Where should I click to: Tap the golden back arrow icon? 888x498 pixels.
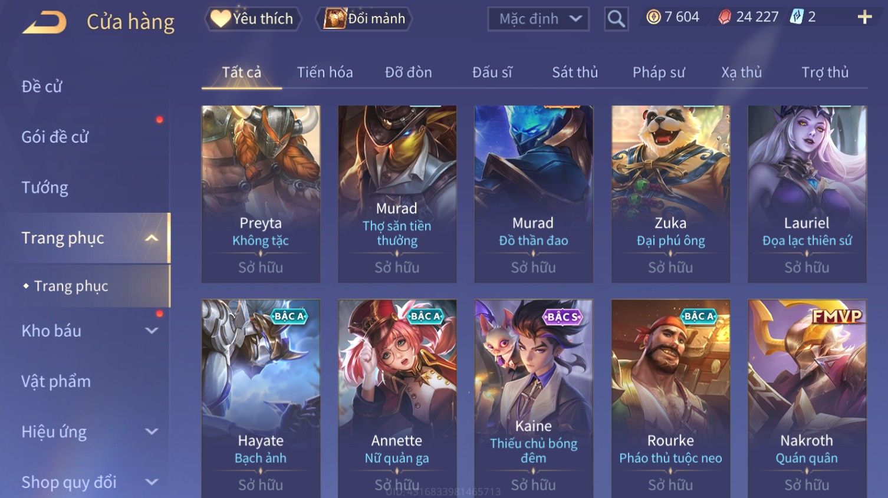tap(44, 22)
